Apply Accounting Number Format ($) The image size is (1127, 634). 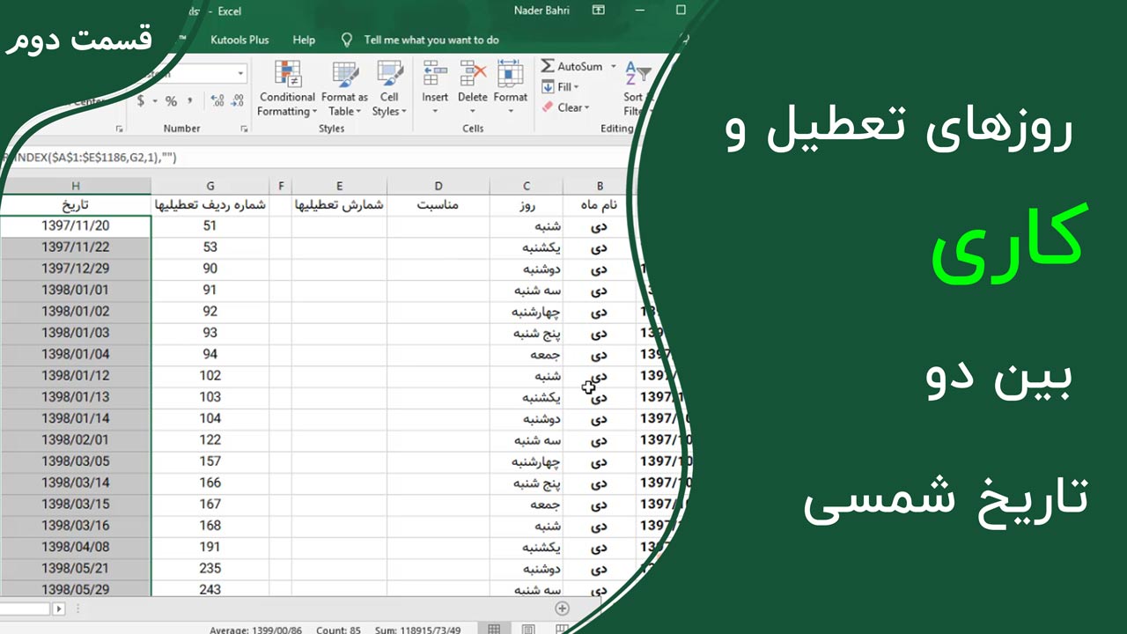141,101
